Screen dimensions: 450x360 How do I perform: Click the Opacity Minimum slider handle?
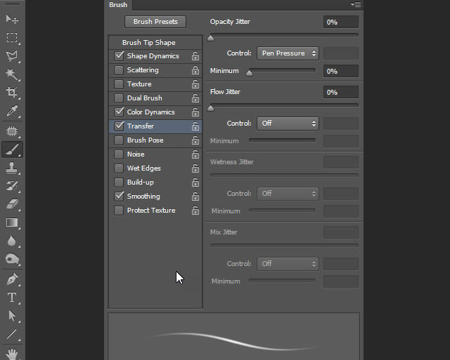pos(250,73)
